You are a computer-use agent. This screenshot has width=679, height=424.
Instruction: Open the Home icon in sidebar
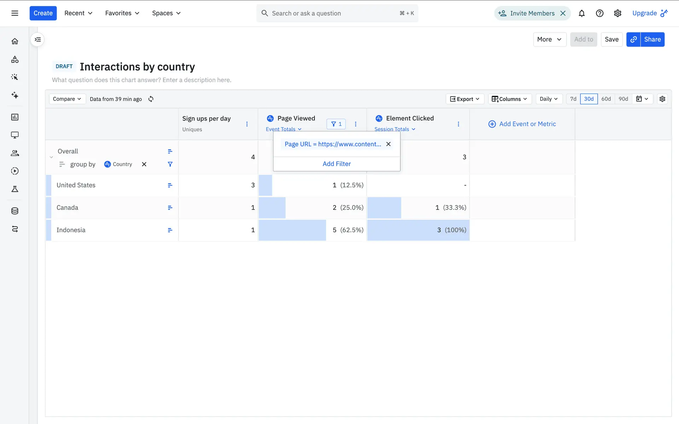pos(15,41)
